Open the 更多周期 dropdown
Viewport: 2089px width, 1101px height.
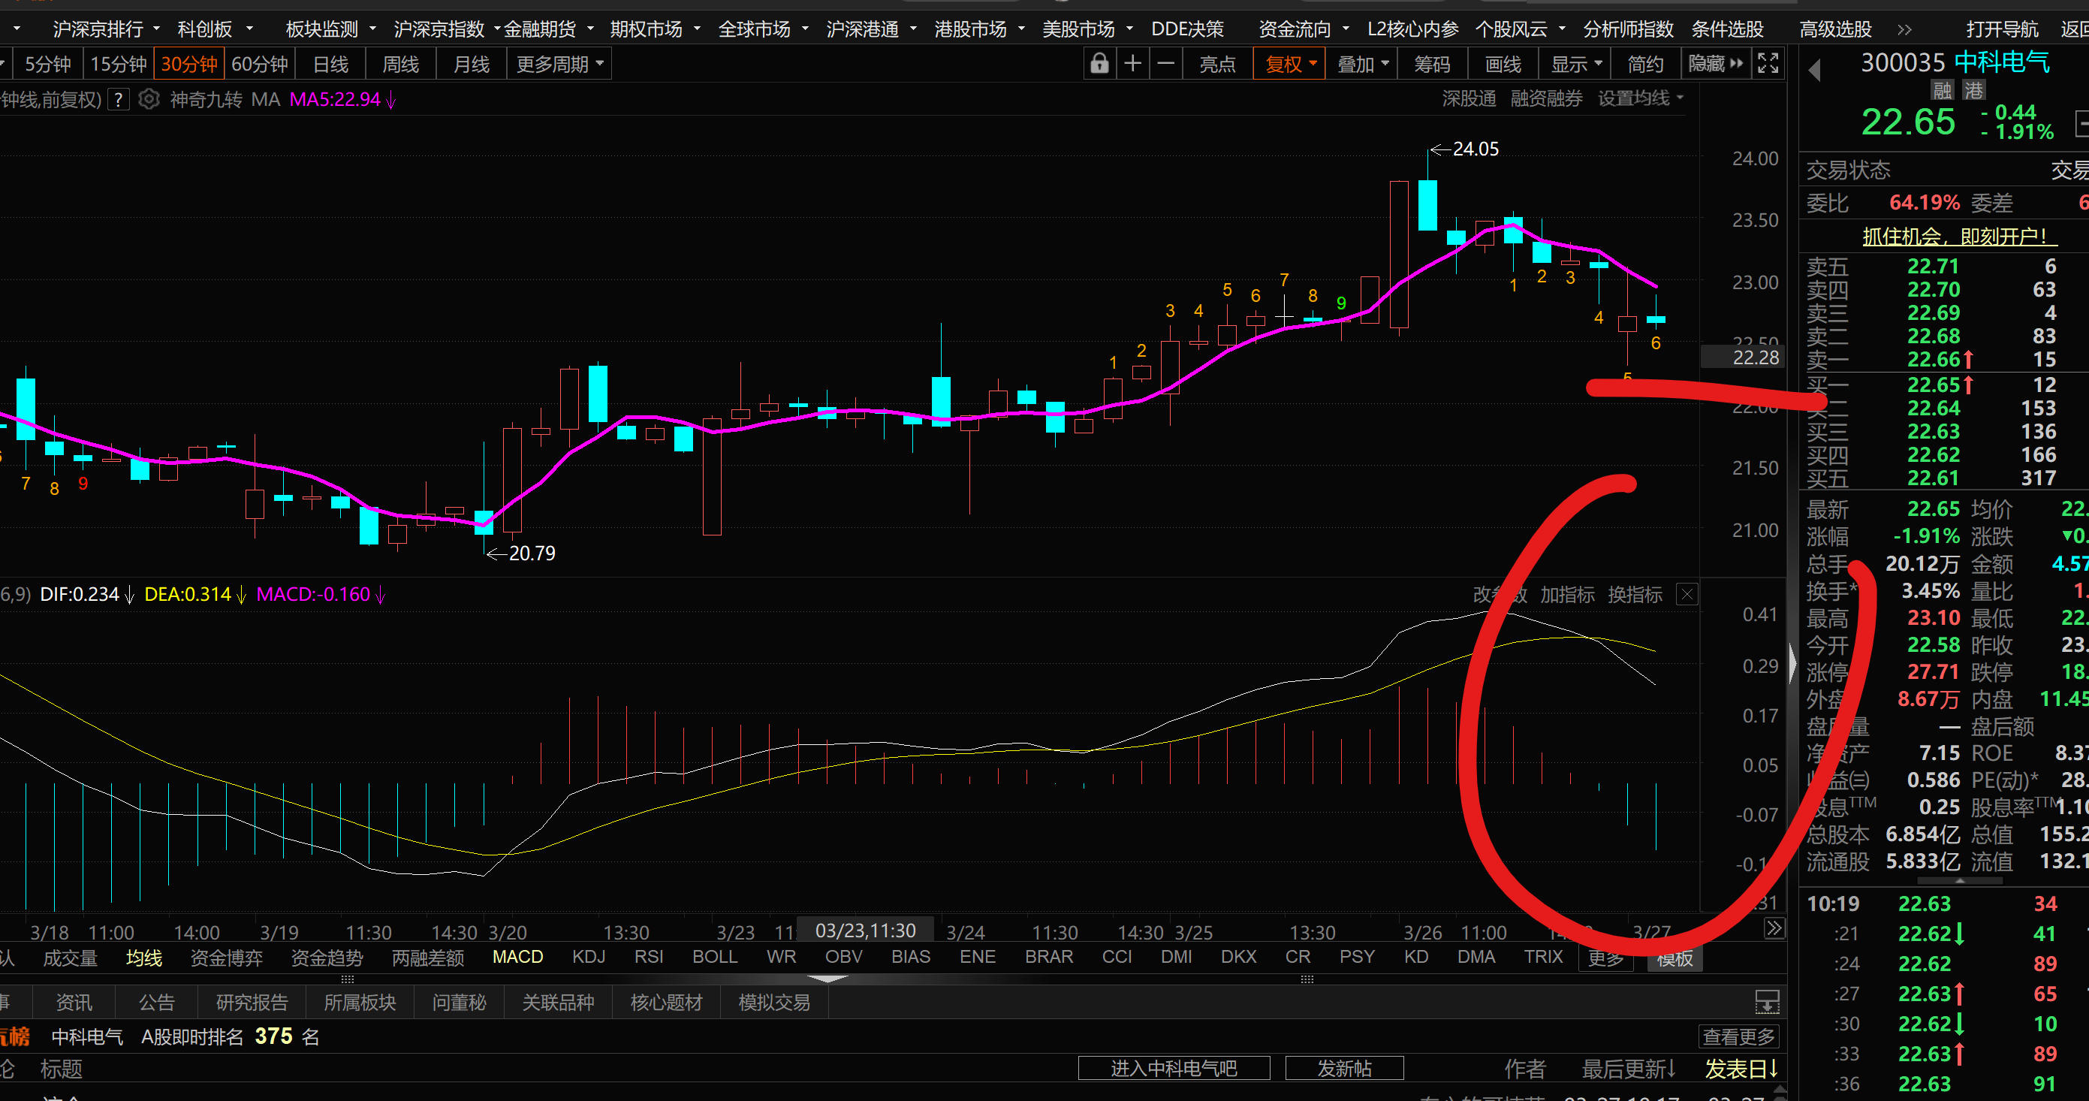(x=559, y=64)
